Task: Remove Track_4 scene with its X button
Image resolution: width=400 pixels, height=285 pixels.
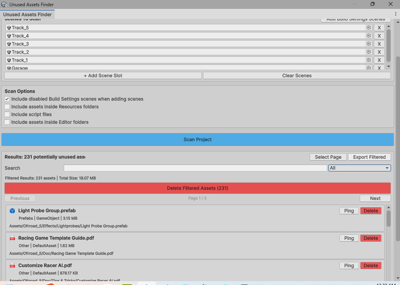Action: click(x=379, y=36)
